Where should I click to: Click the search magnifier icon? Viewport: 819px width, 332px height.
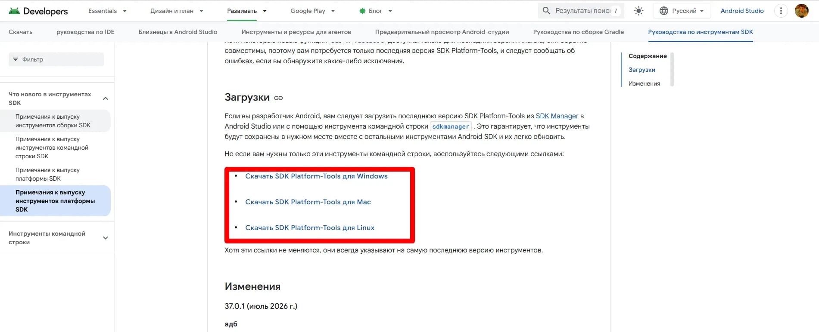point(546,11)
